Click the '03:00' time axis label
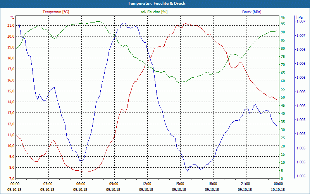This screenshot has width=310, height=194. (47, 184)
